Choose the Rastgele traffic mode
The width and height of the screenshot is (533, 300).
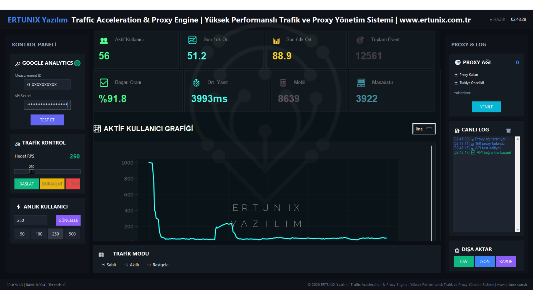tap(149, 265)
